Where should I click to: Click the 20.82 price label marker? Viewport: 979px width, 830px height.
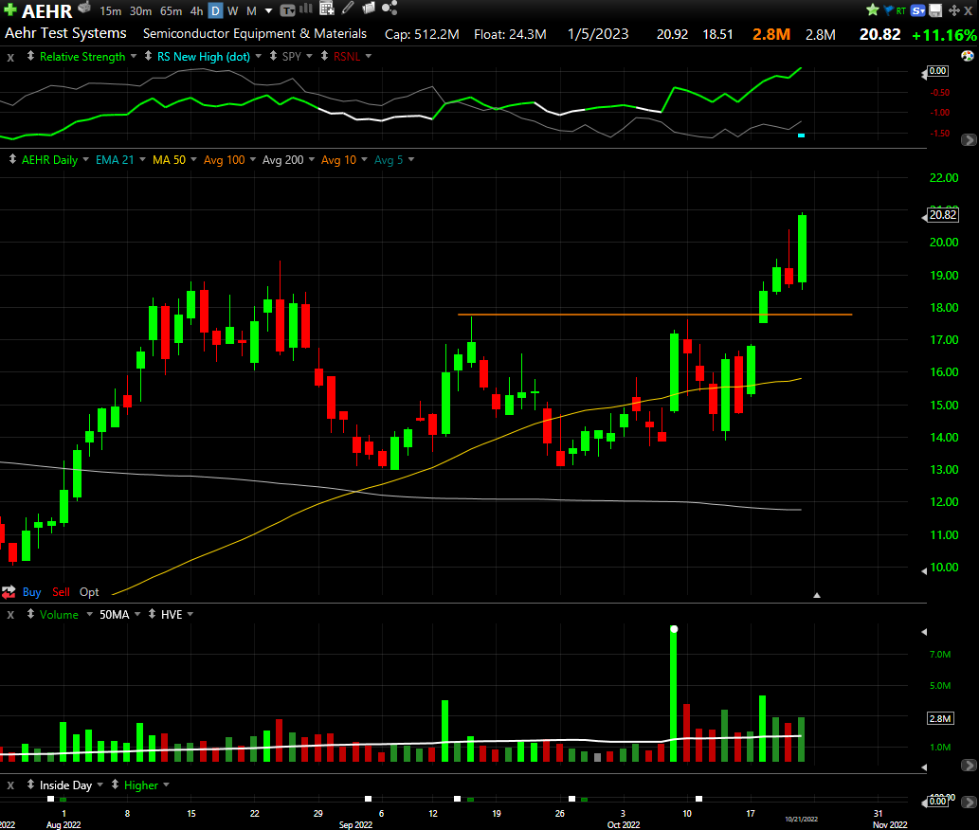pyautogui.click(x=943, y=215)
